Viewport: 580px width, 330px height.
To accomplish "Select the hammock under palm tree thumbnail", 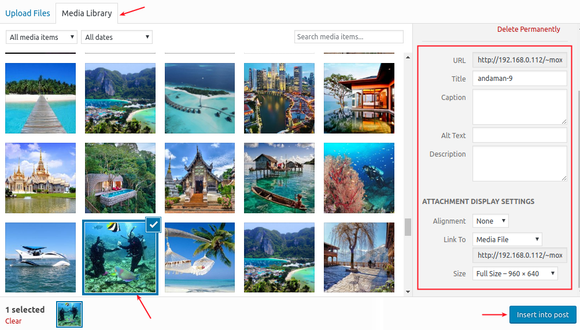I will click(200, 258).
